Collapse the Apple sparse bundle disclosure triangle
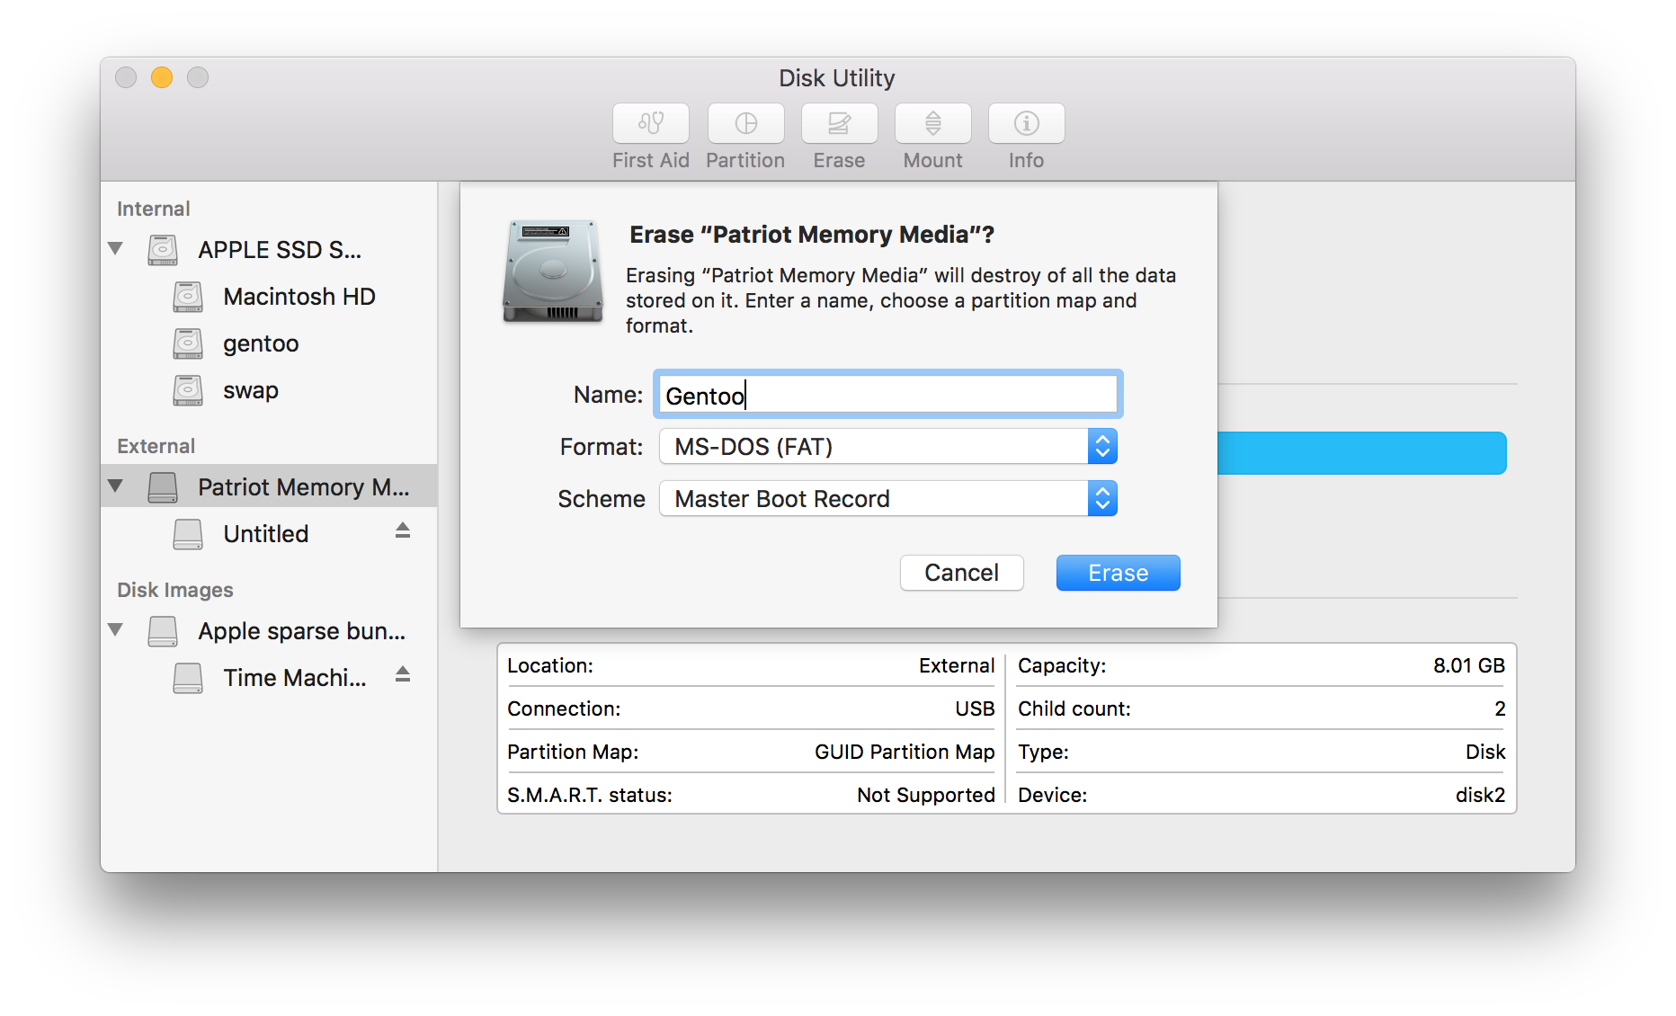This screenshot has width=1676, height=1016. click(x=115, y=629)
